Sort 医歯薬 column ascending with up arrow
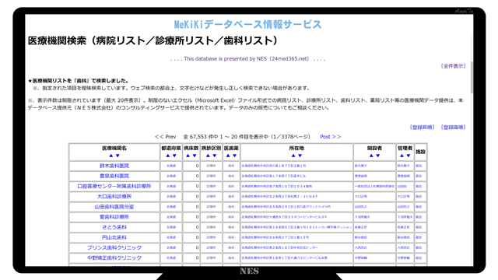This screenshot has height=280, width=498. point(228,156)
